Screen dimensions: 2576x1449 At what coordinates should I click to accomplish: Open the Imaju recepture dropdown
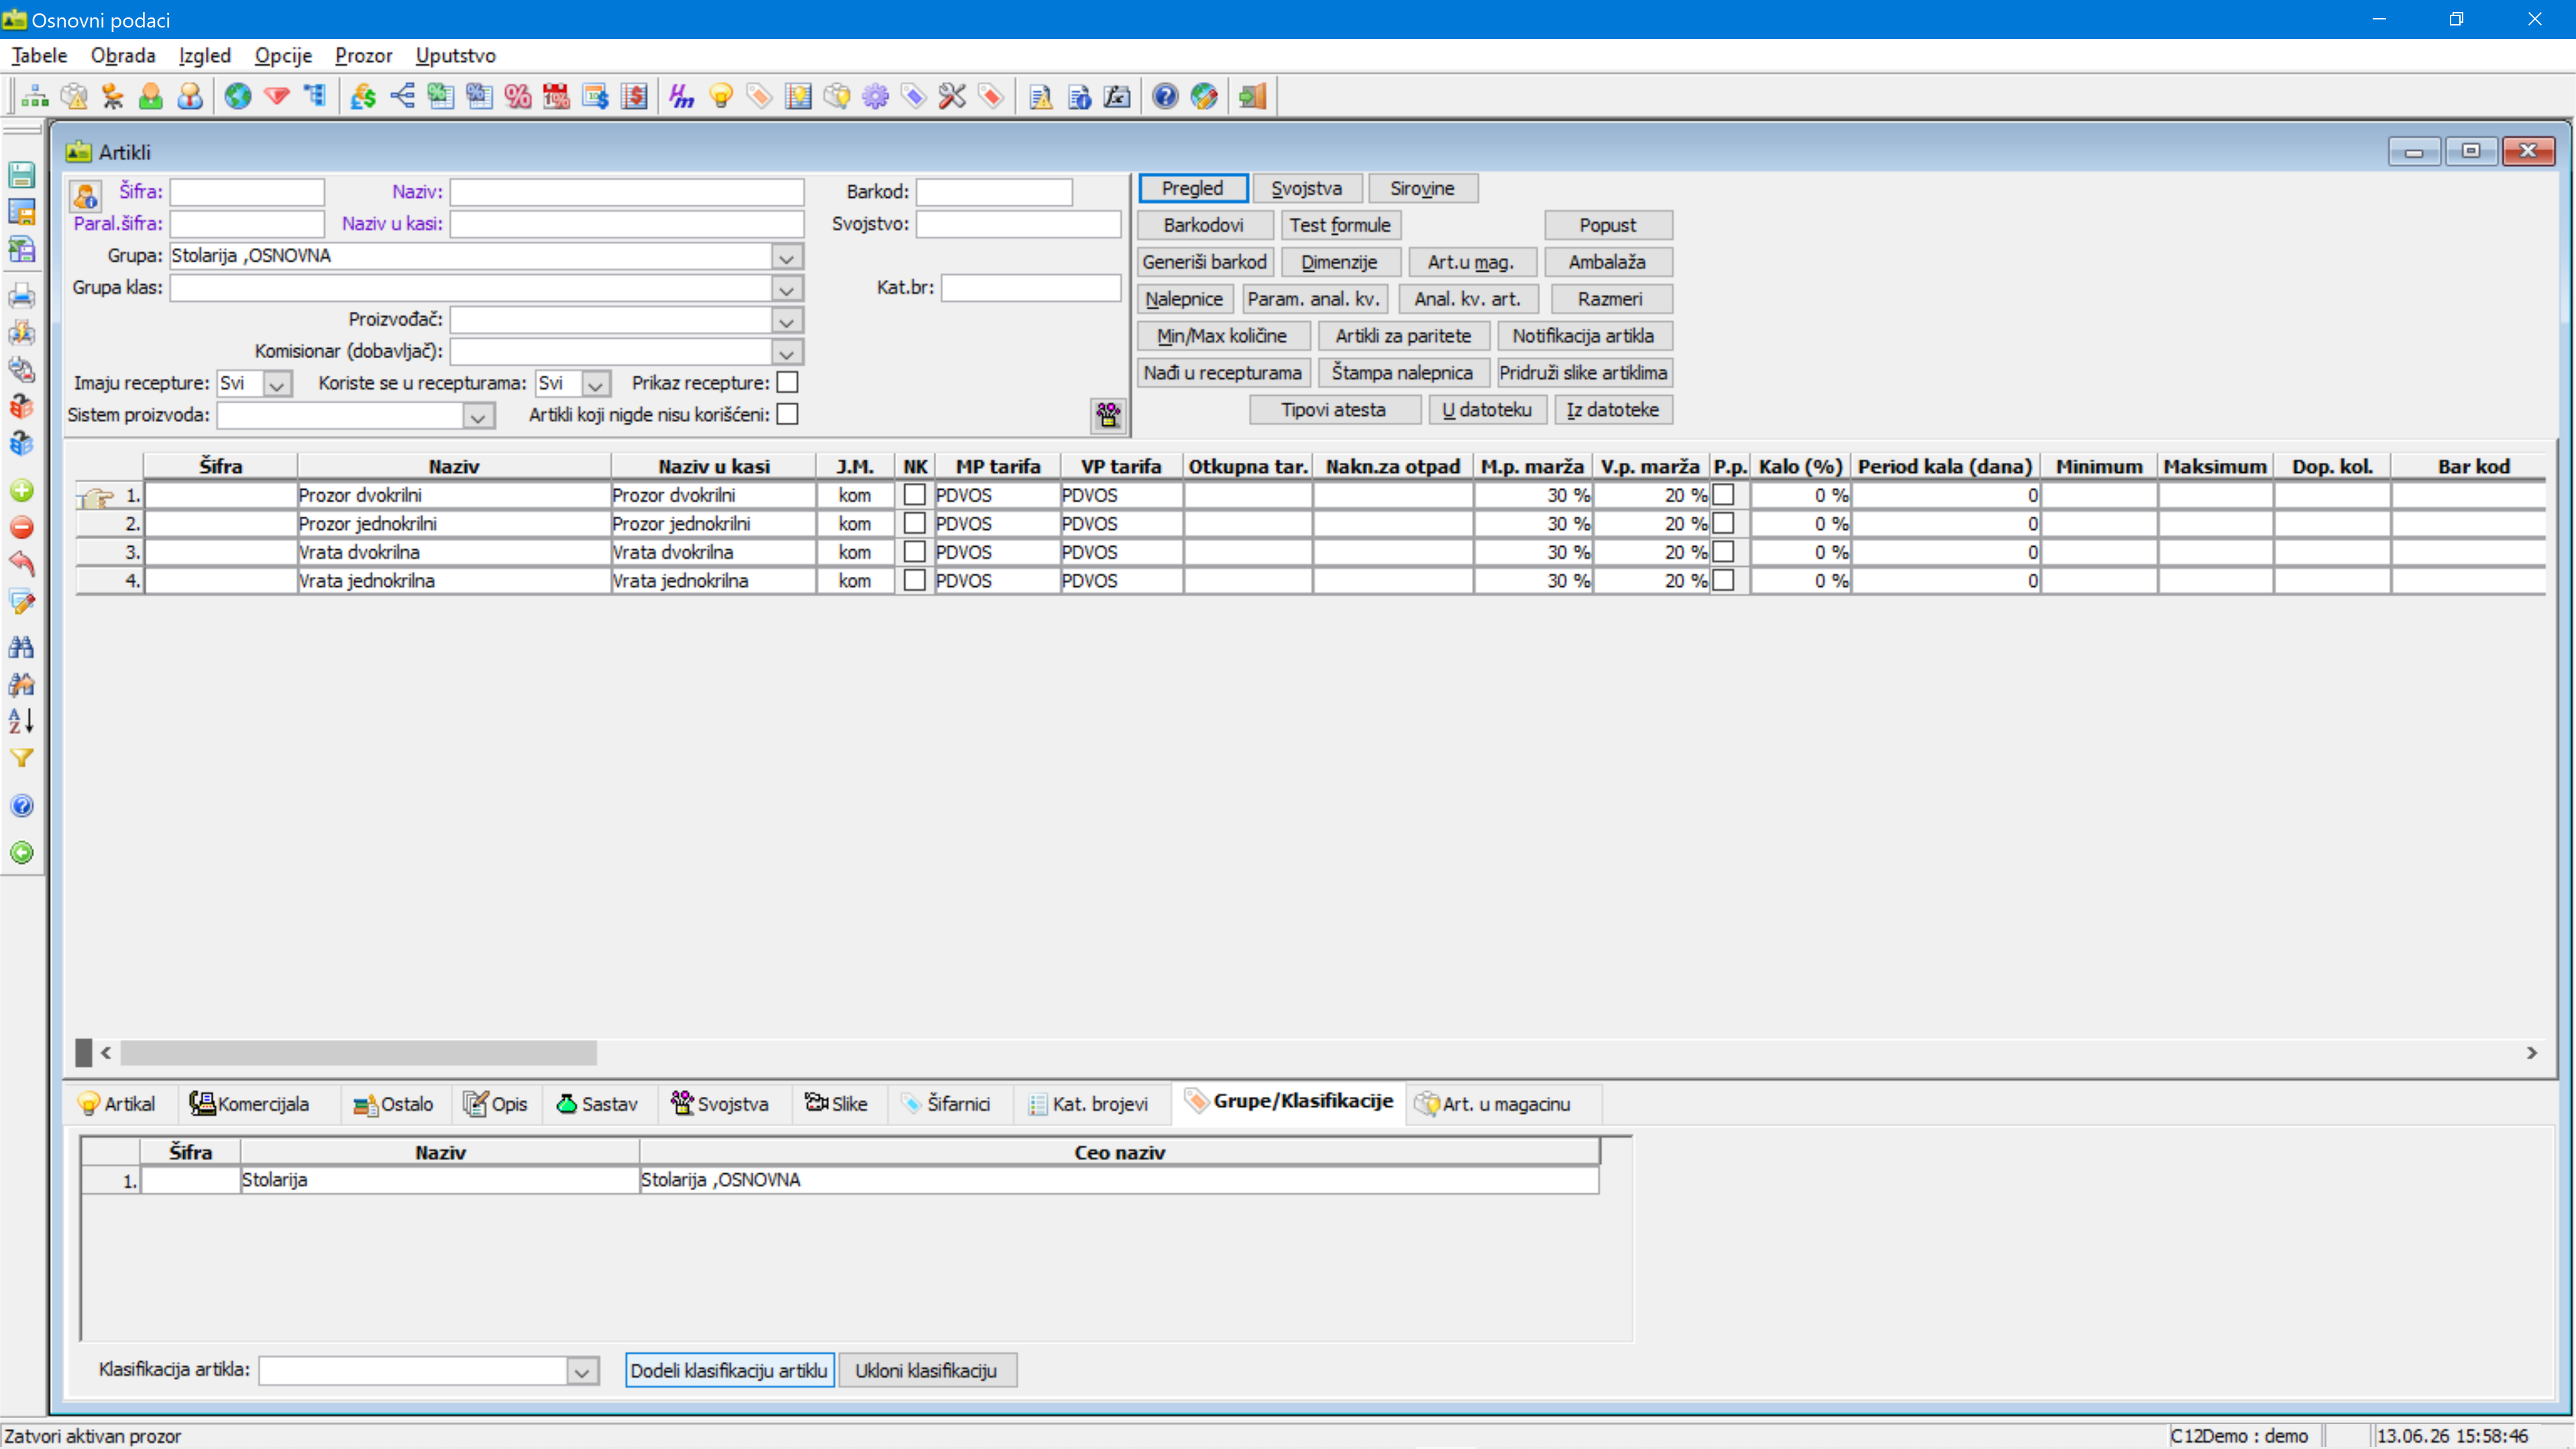[x=277, y=384]
